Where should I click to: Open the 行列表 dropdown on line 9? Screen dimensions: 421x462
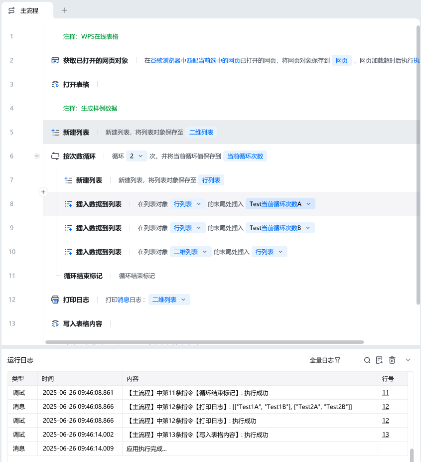[187, 228]
